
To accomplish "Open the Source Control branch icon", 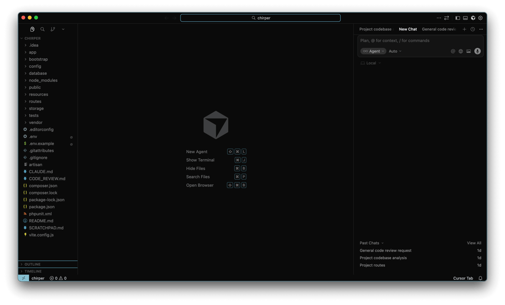I will coord(53,29).
